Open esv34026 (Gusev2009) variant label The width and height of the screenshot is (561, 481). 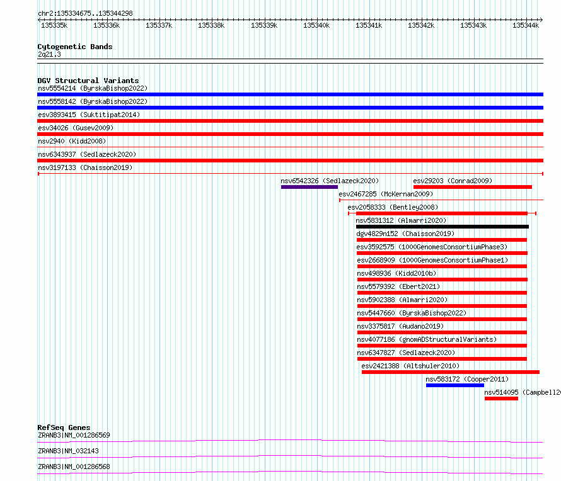[76, 128]
